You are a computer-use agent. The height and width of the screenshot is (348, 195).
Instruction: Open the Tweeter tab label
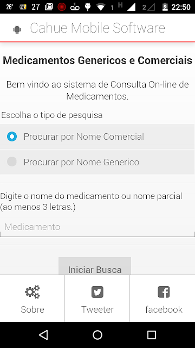(97, 309)
